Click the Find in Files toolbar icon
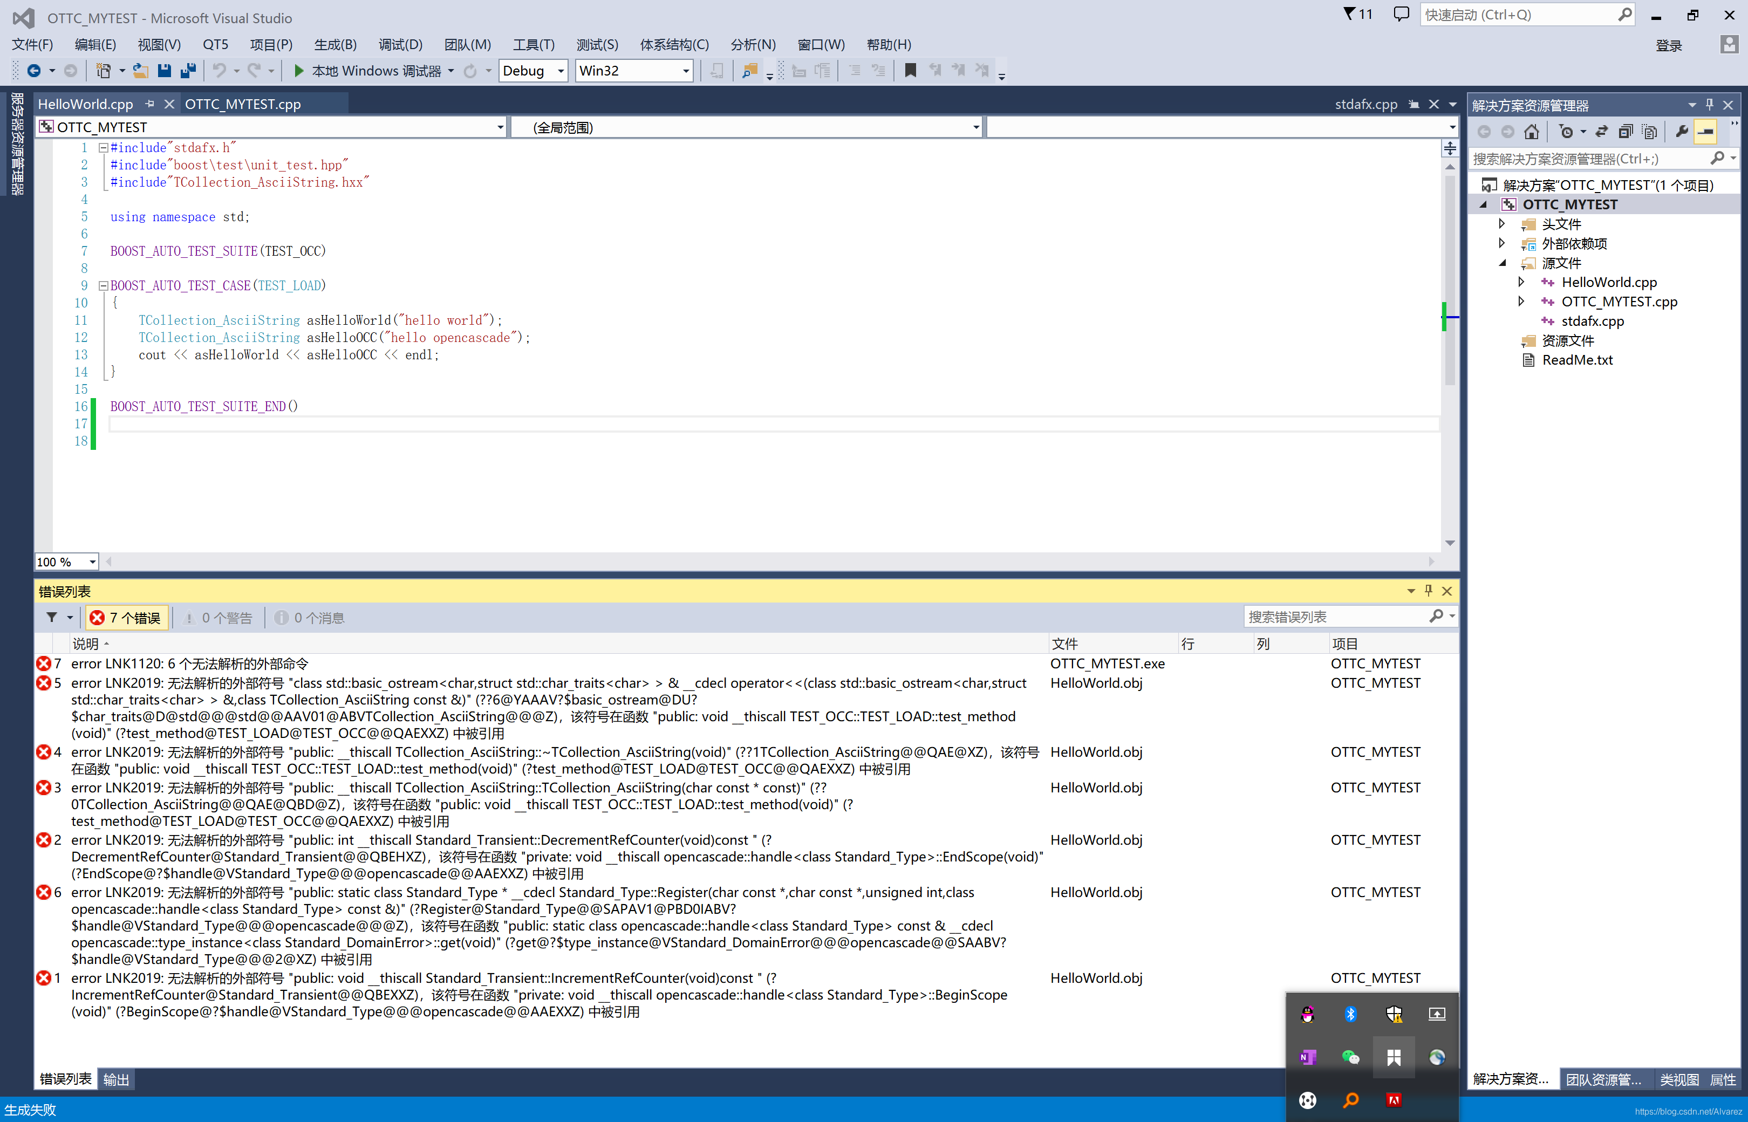 coord(749,71)
